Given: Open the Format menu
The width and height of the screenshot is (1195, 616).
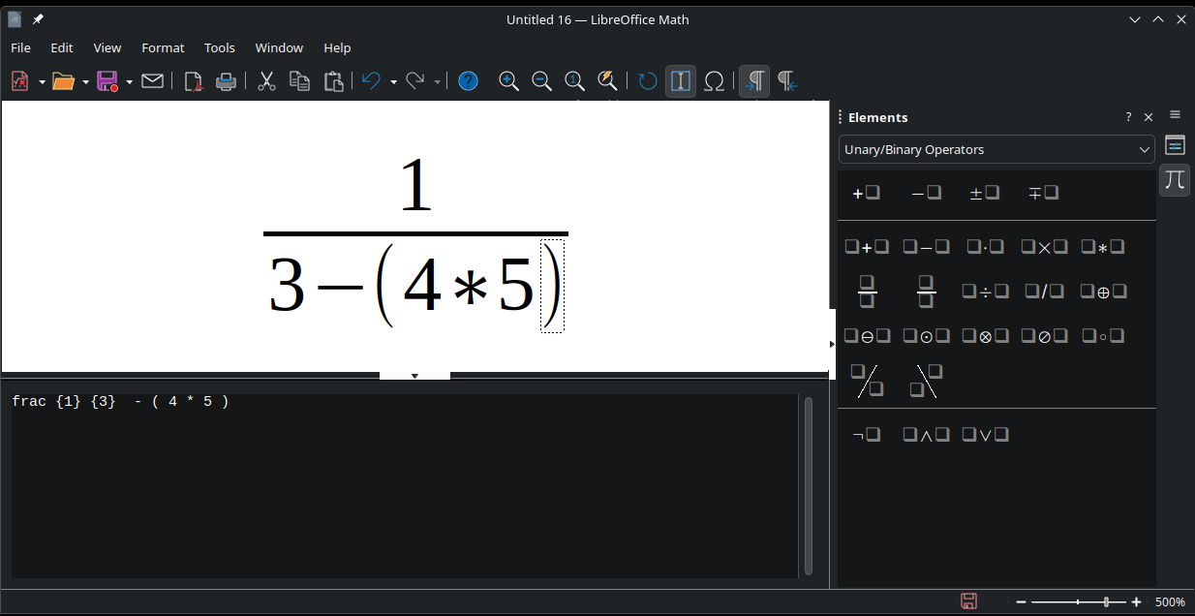Looking at the screenshot, I should (163, 47).
